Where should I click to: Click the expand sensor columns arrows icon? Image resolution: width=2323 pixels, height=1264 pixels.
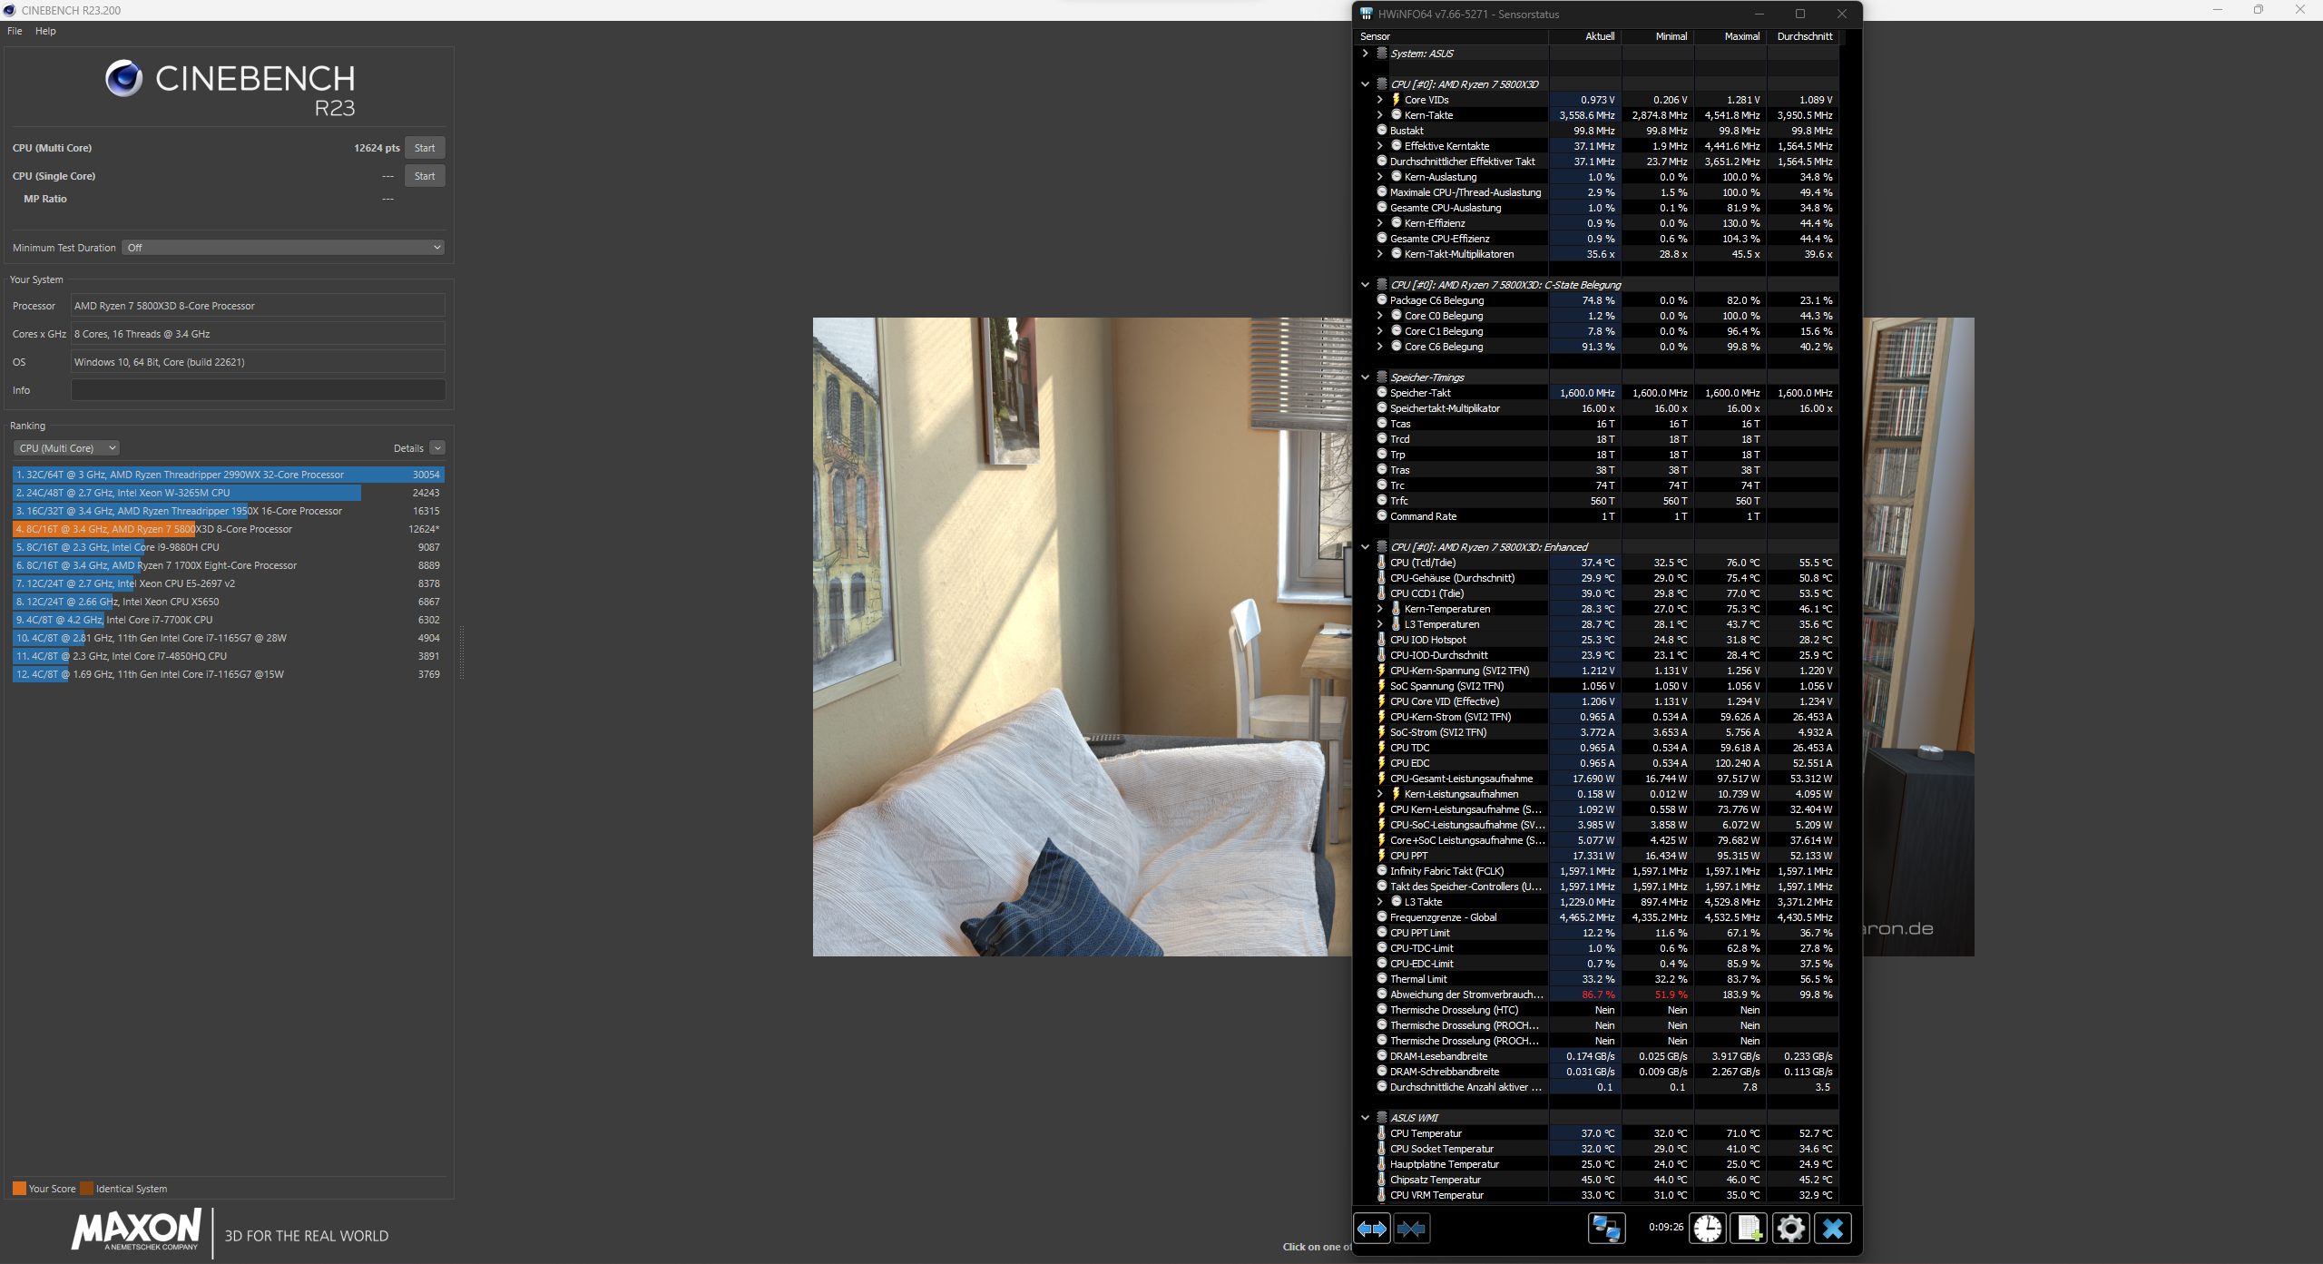coord(1371,1229)
